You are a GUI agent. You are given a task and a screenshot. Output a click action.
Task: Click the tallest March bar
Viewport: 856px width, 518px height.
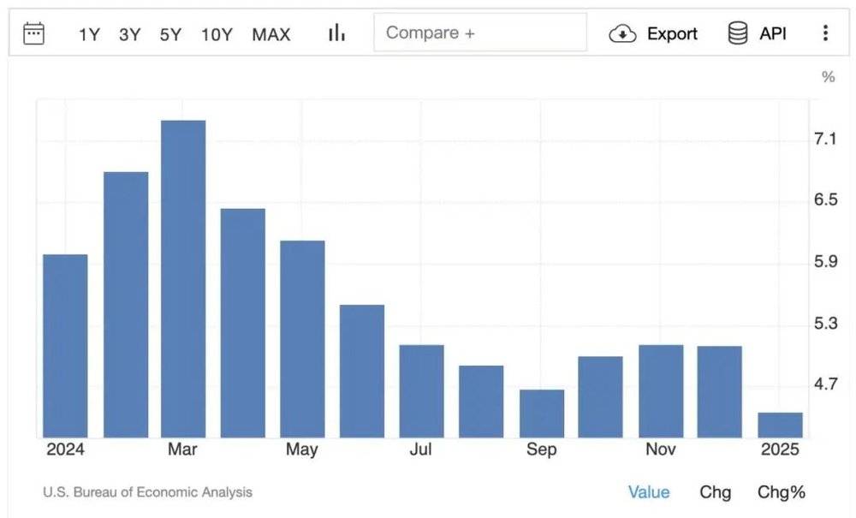183,279
